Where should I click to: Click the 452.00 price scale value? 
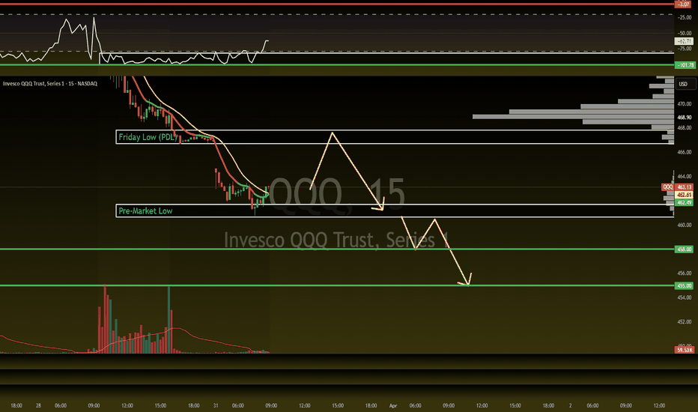pyautogui.click(x=685, y=321)
